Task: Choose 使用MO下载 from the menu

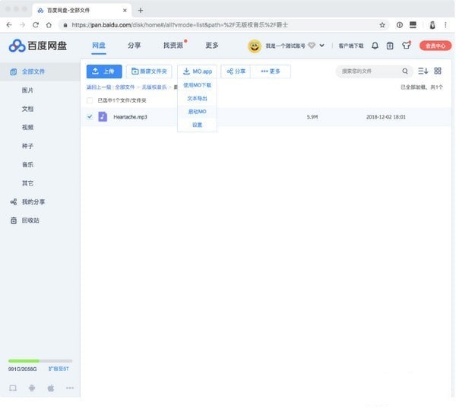Action: point(197,85)
